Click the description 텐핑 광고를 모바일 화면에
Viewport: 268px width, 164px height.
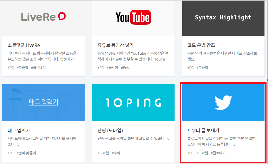click(x=133, y=138)
